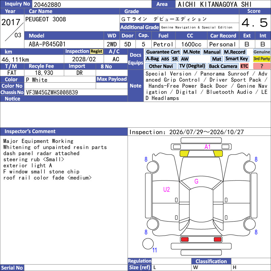
Task: Click the yellow Regist tag
Action: (x=97, y=51)
